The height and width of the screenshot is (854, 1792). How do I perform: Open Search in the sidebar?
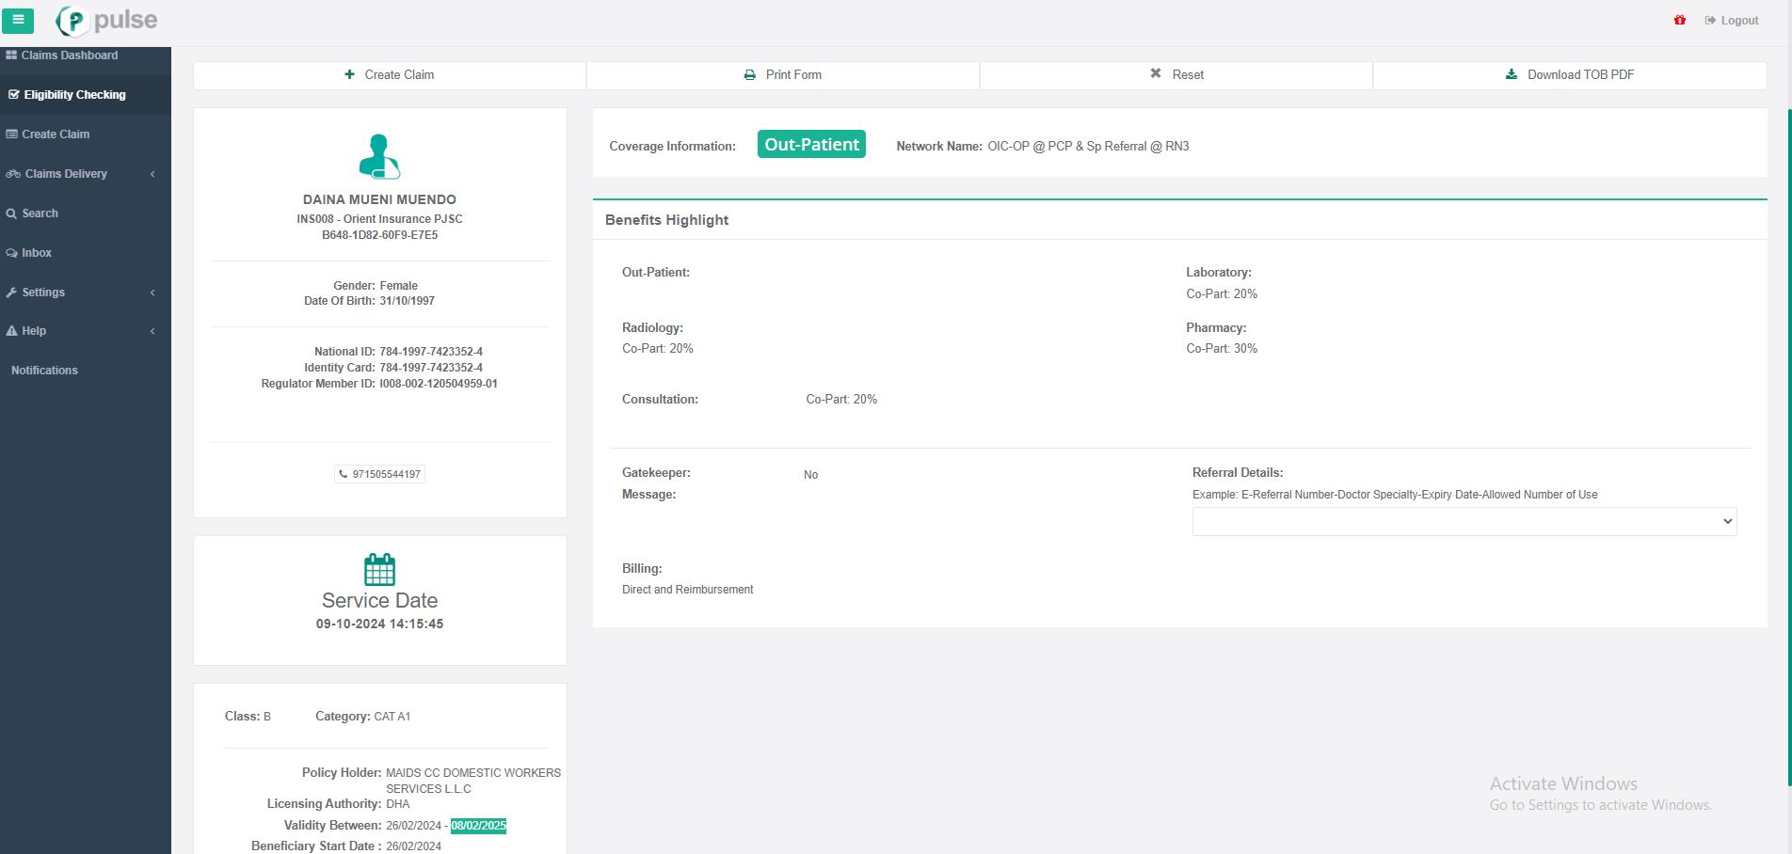click(x=40, y=213)
